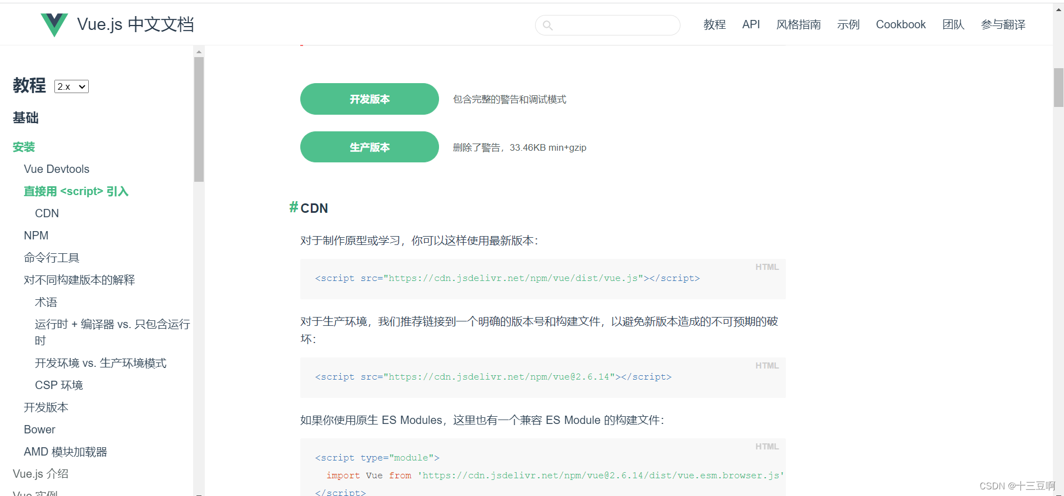The image size is (1064, 496).
Task: Open 运行时 + 编译器 vs. 只包含运行时 link
Action: click(112, 332)
